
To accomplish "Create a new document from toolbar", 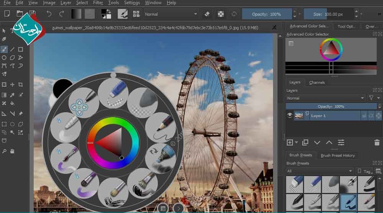I will [7, 14].
